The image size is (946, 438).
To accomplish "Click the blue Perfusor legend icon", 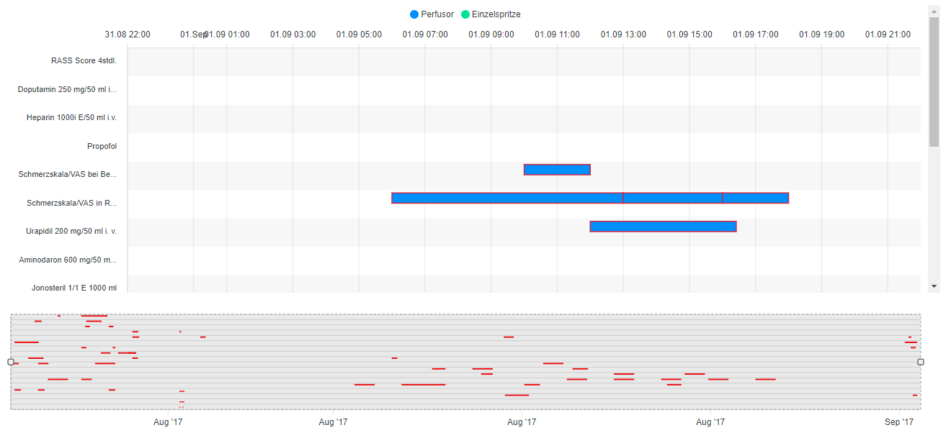I will point(414,14).
